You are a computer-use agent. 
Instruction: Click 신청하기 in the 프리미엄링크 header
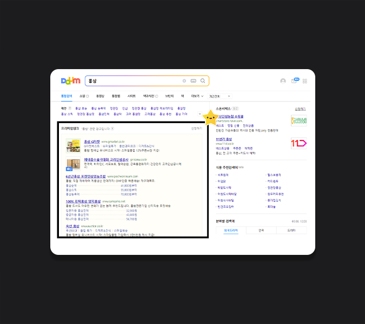click(x=197, y=129)
